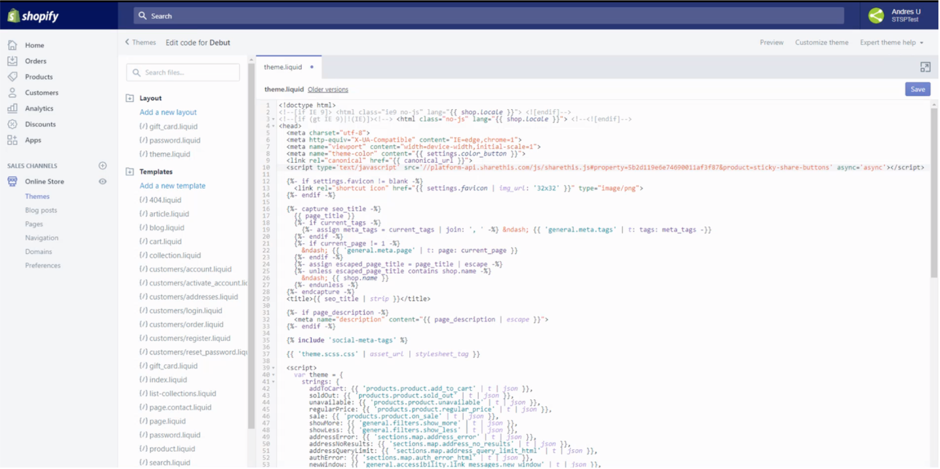Image resolution: width=940 pixels, height=469 pixels.
Task: Go back to Themes via chevron
Action: click(127, 42)
